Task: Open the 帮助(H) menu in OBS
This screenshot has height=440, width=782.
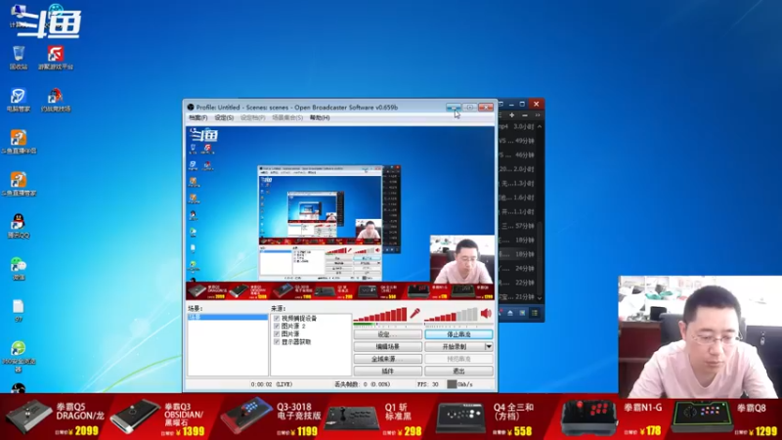Action: [320, 117]
